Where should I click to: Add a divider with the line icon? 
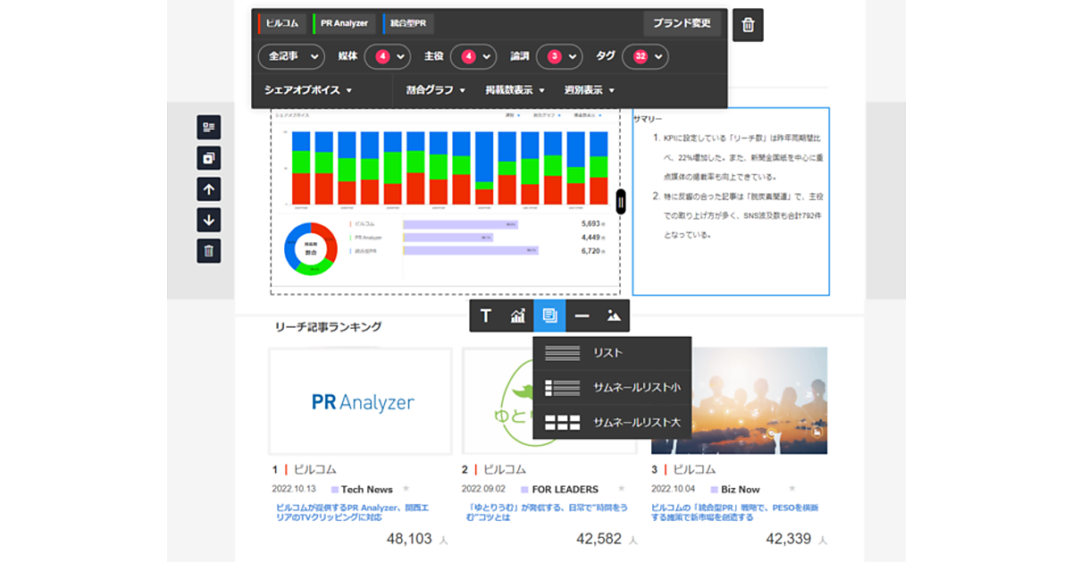582,315
